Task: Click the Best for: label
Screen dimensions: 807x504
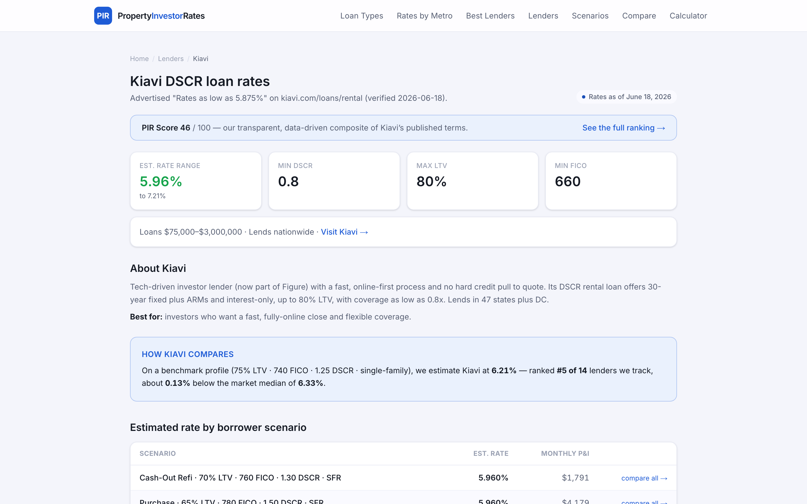Action: point(146,317)
